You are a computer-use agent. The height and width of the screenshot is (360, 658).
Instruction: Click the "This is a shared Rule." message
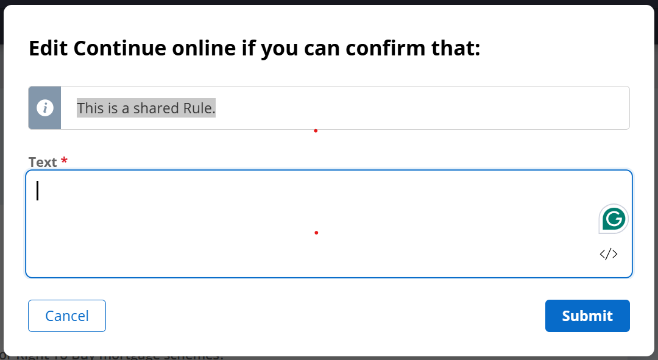146,108
